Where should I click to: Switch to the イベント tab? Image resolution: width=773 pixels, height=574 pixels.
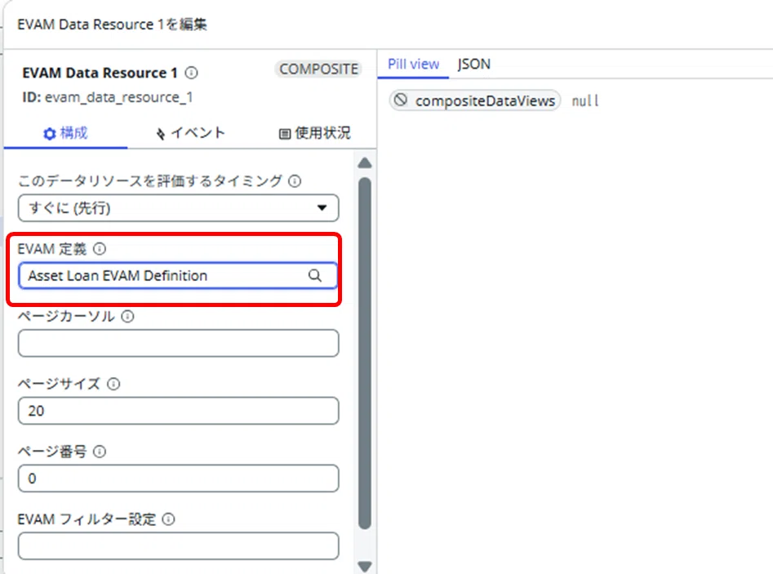pyautogui.click(x=190, y=132)
